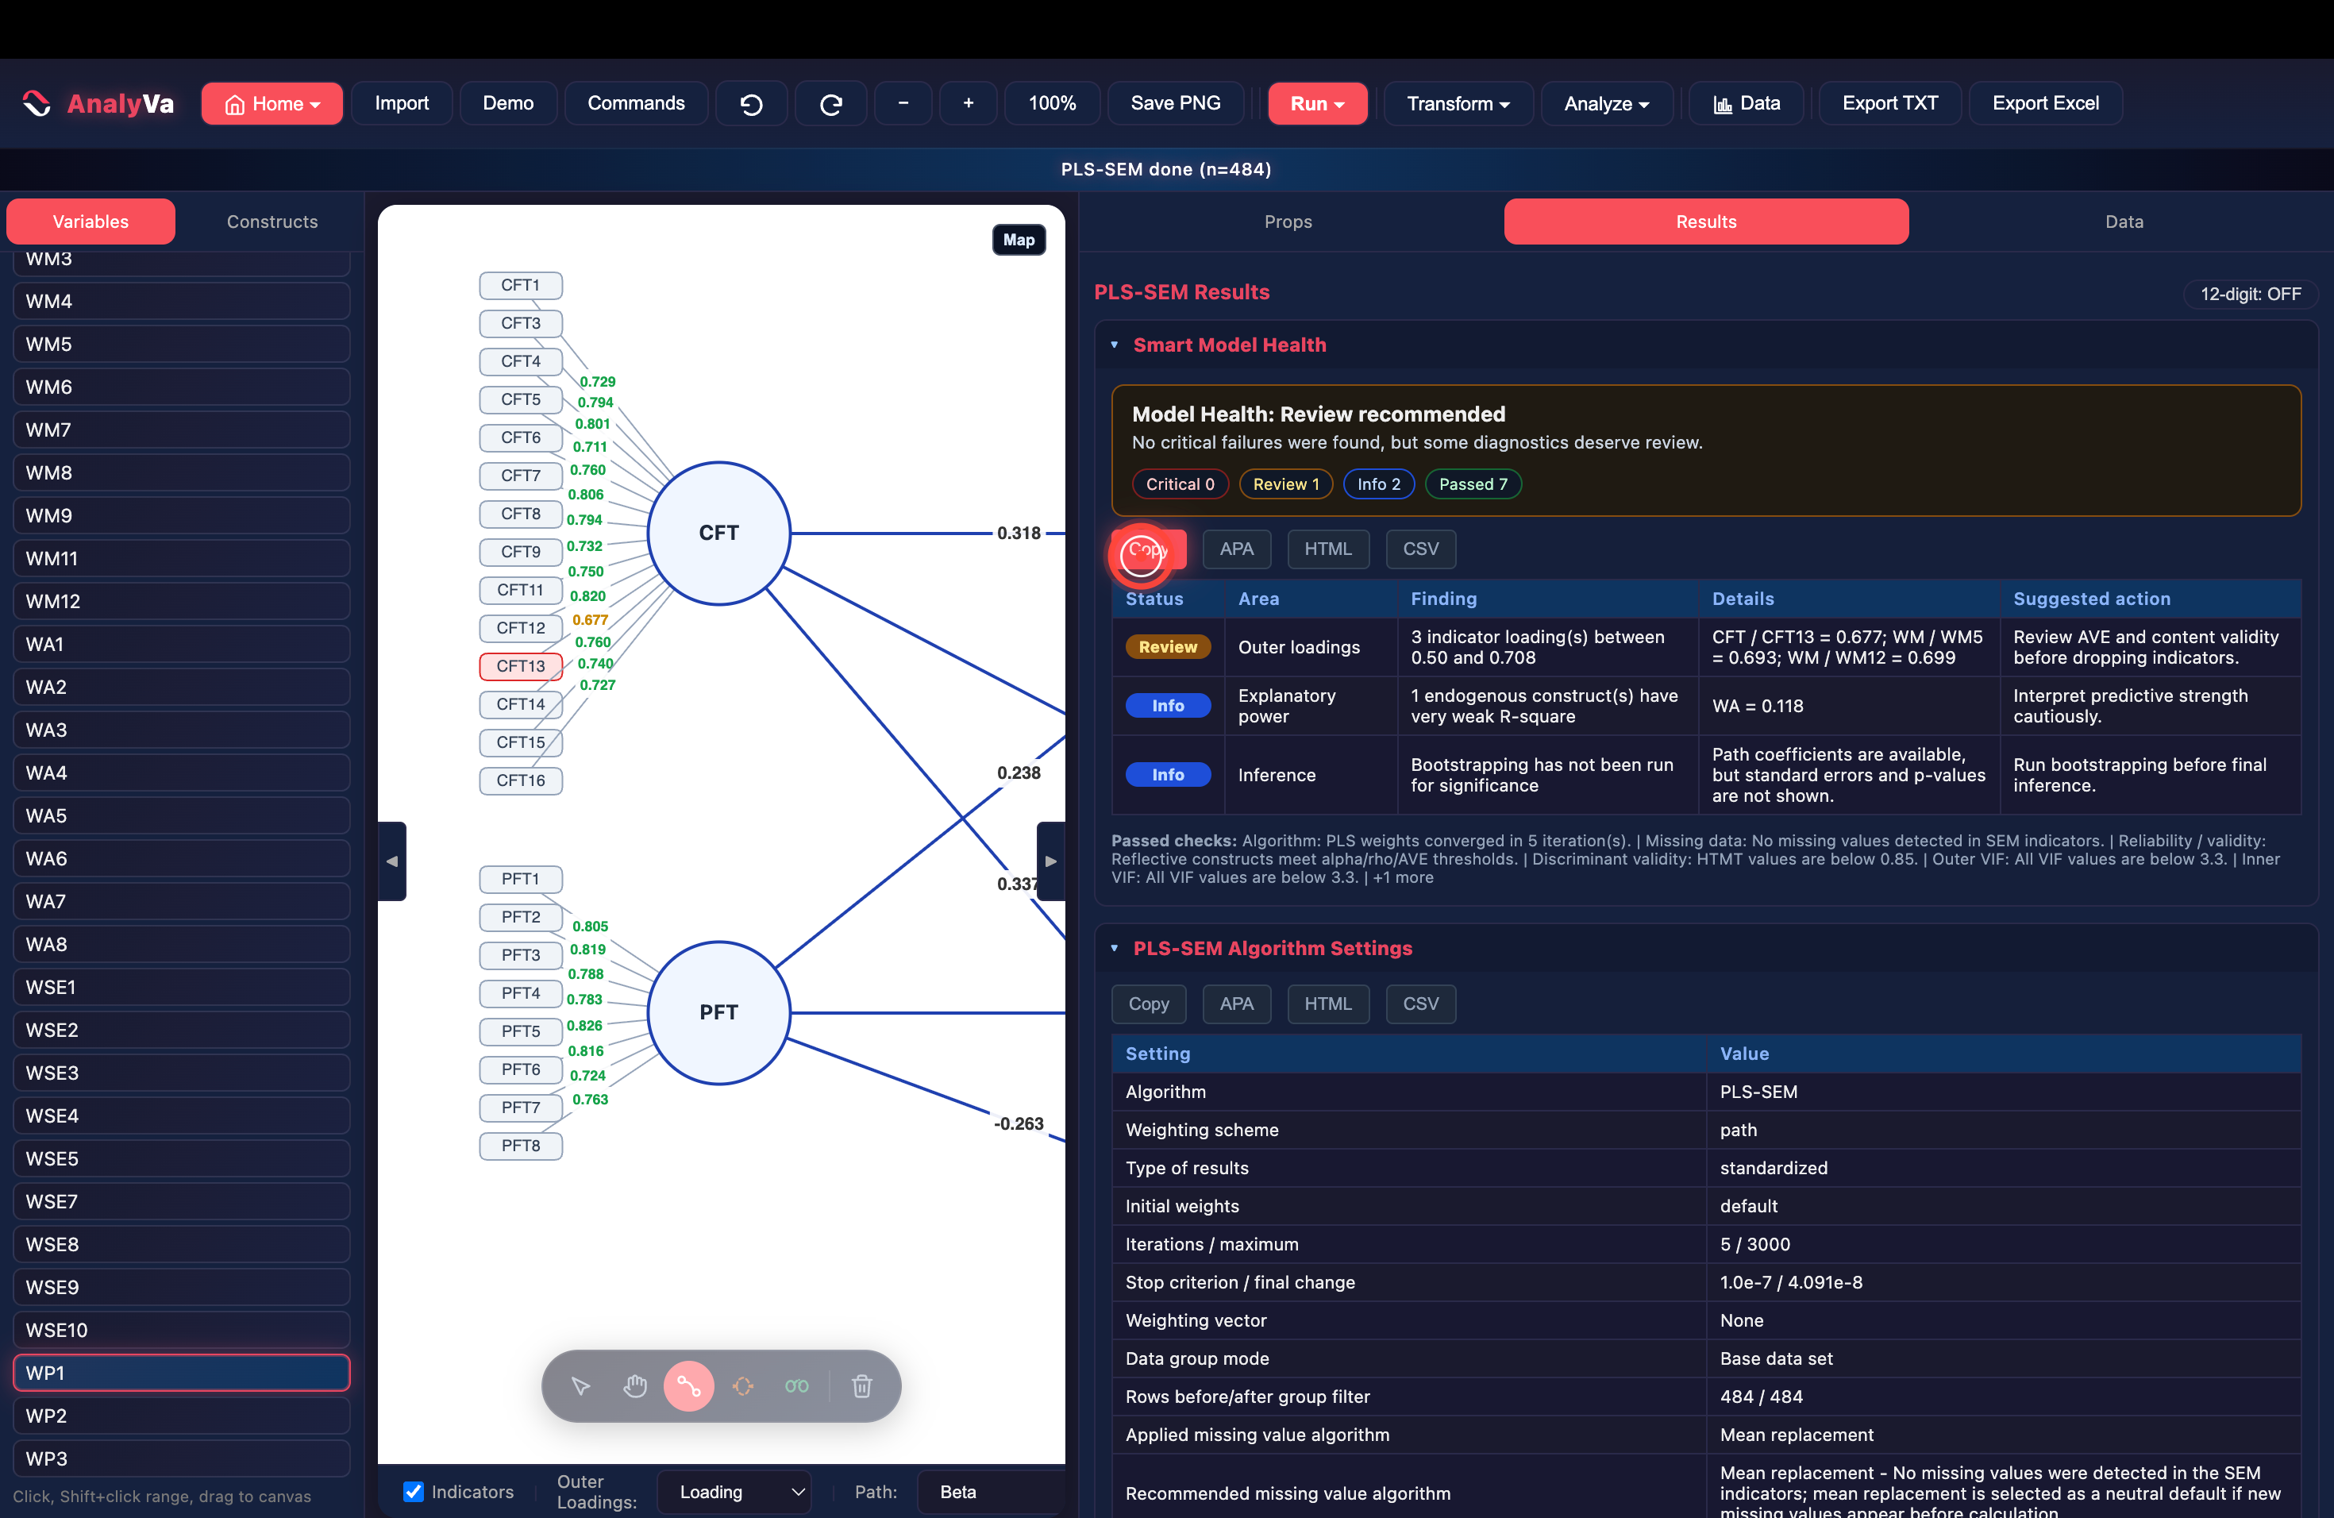Screen dimensions: 2334x1518
Task: Click CSV in Smart Model Health
Action: tap(1420, 549)
